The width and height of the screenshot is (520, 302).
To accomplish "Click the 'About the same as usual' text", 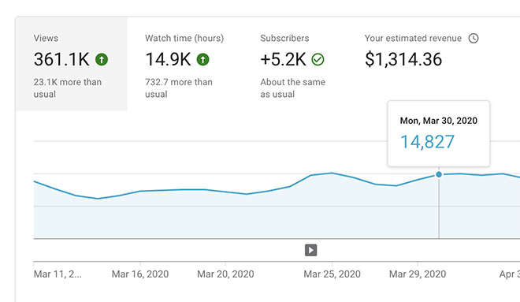I will point(293,88).
